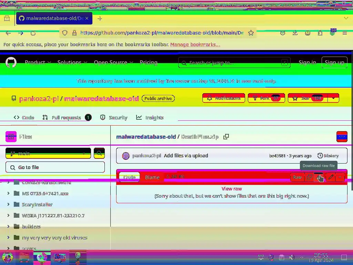Click the edit pencil icon
Image resolution: width=353 pixels, height=265 pixels.
tap(331, 177)
